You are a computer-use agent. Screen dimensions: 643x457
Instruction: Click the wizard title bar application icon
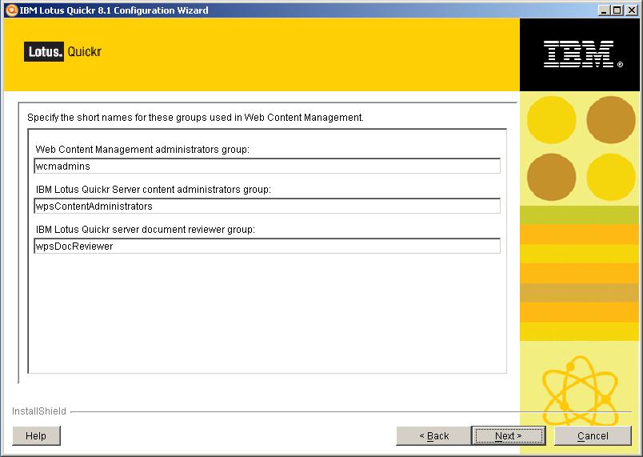tap(11, 10)
